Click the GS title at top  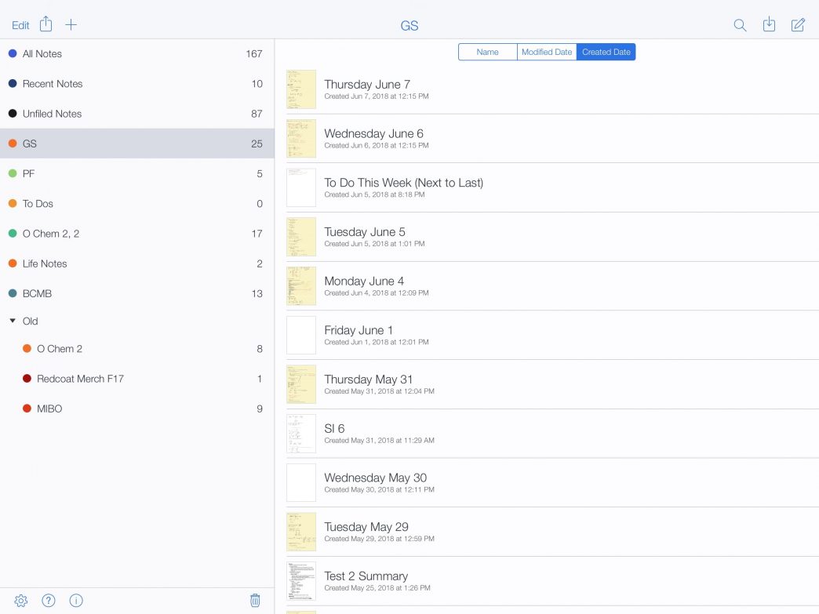[409, 26]
